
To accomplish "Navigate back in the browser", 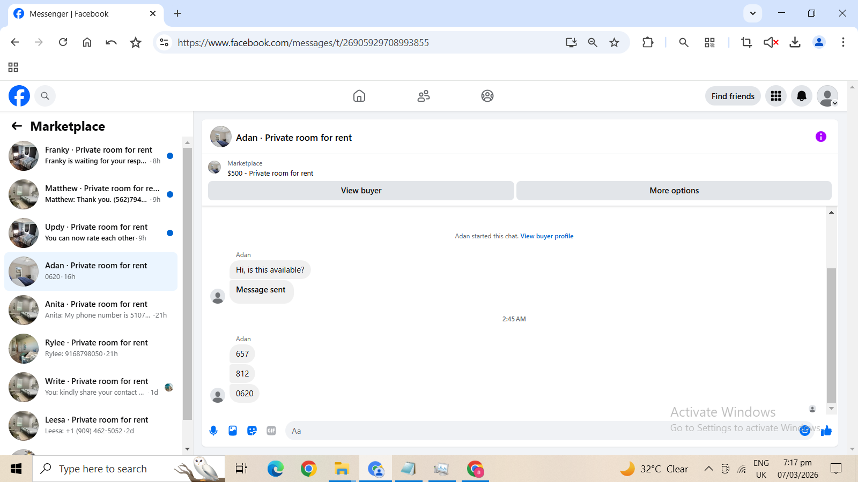I will point(15,42).
